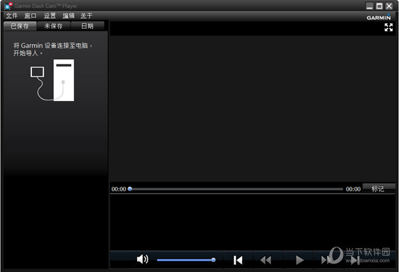Click the 标记 mark button
The image size is (399, 272).
tap(378, 189)
